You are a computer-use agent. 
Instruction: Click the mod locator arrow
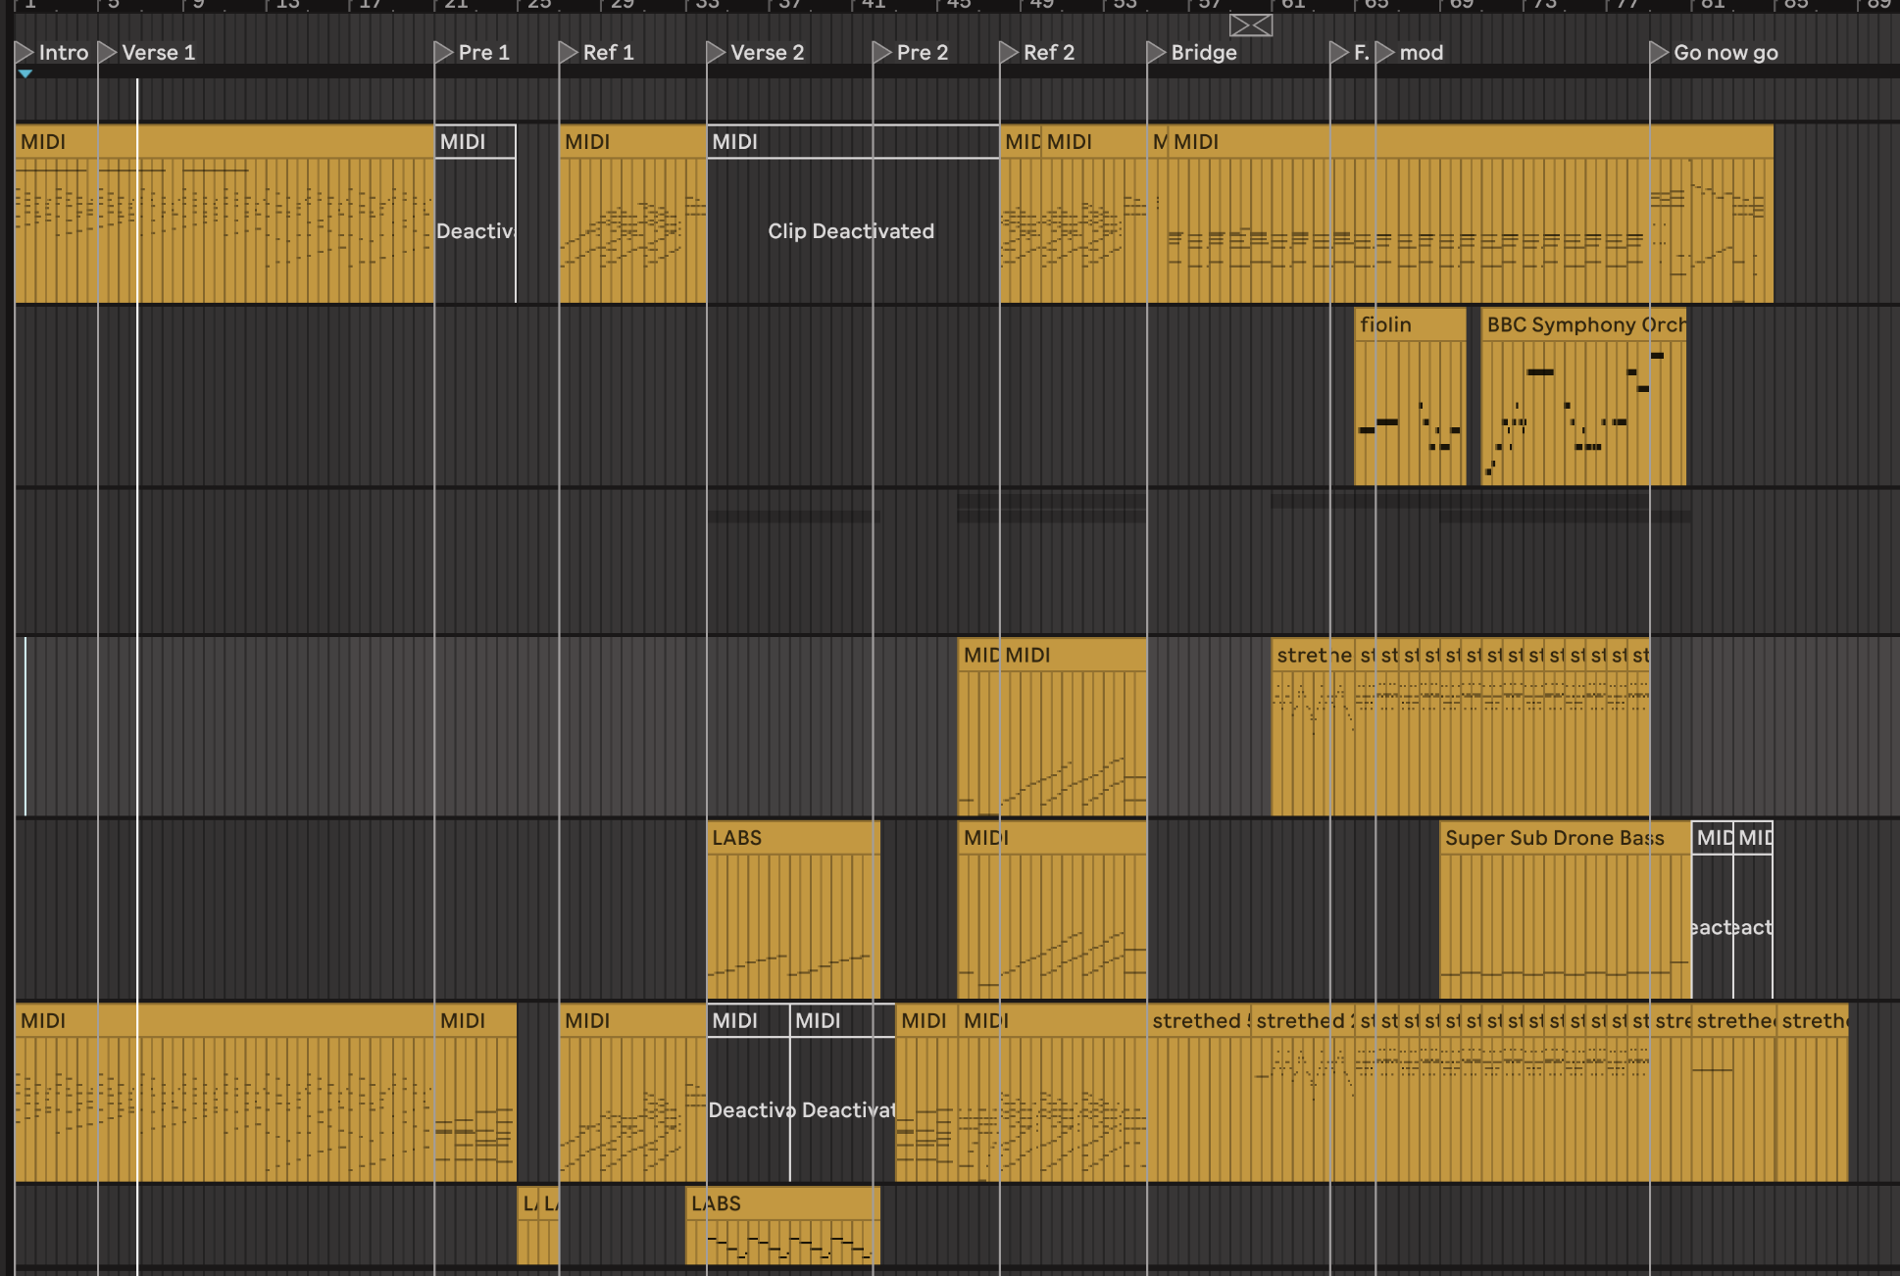click(1385, 52)
